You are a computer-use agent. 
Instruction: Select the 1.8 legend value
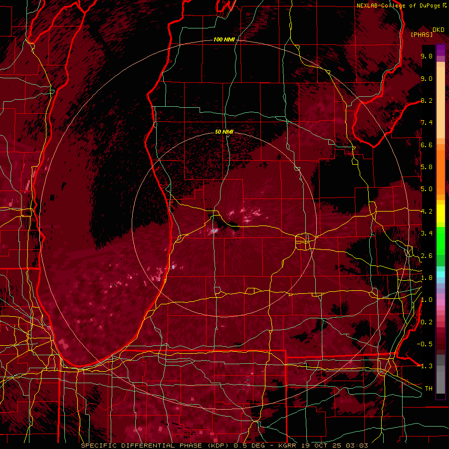point(427,278)
